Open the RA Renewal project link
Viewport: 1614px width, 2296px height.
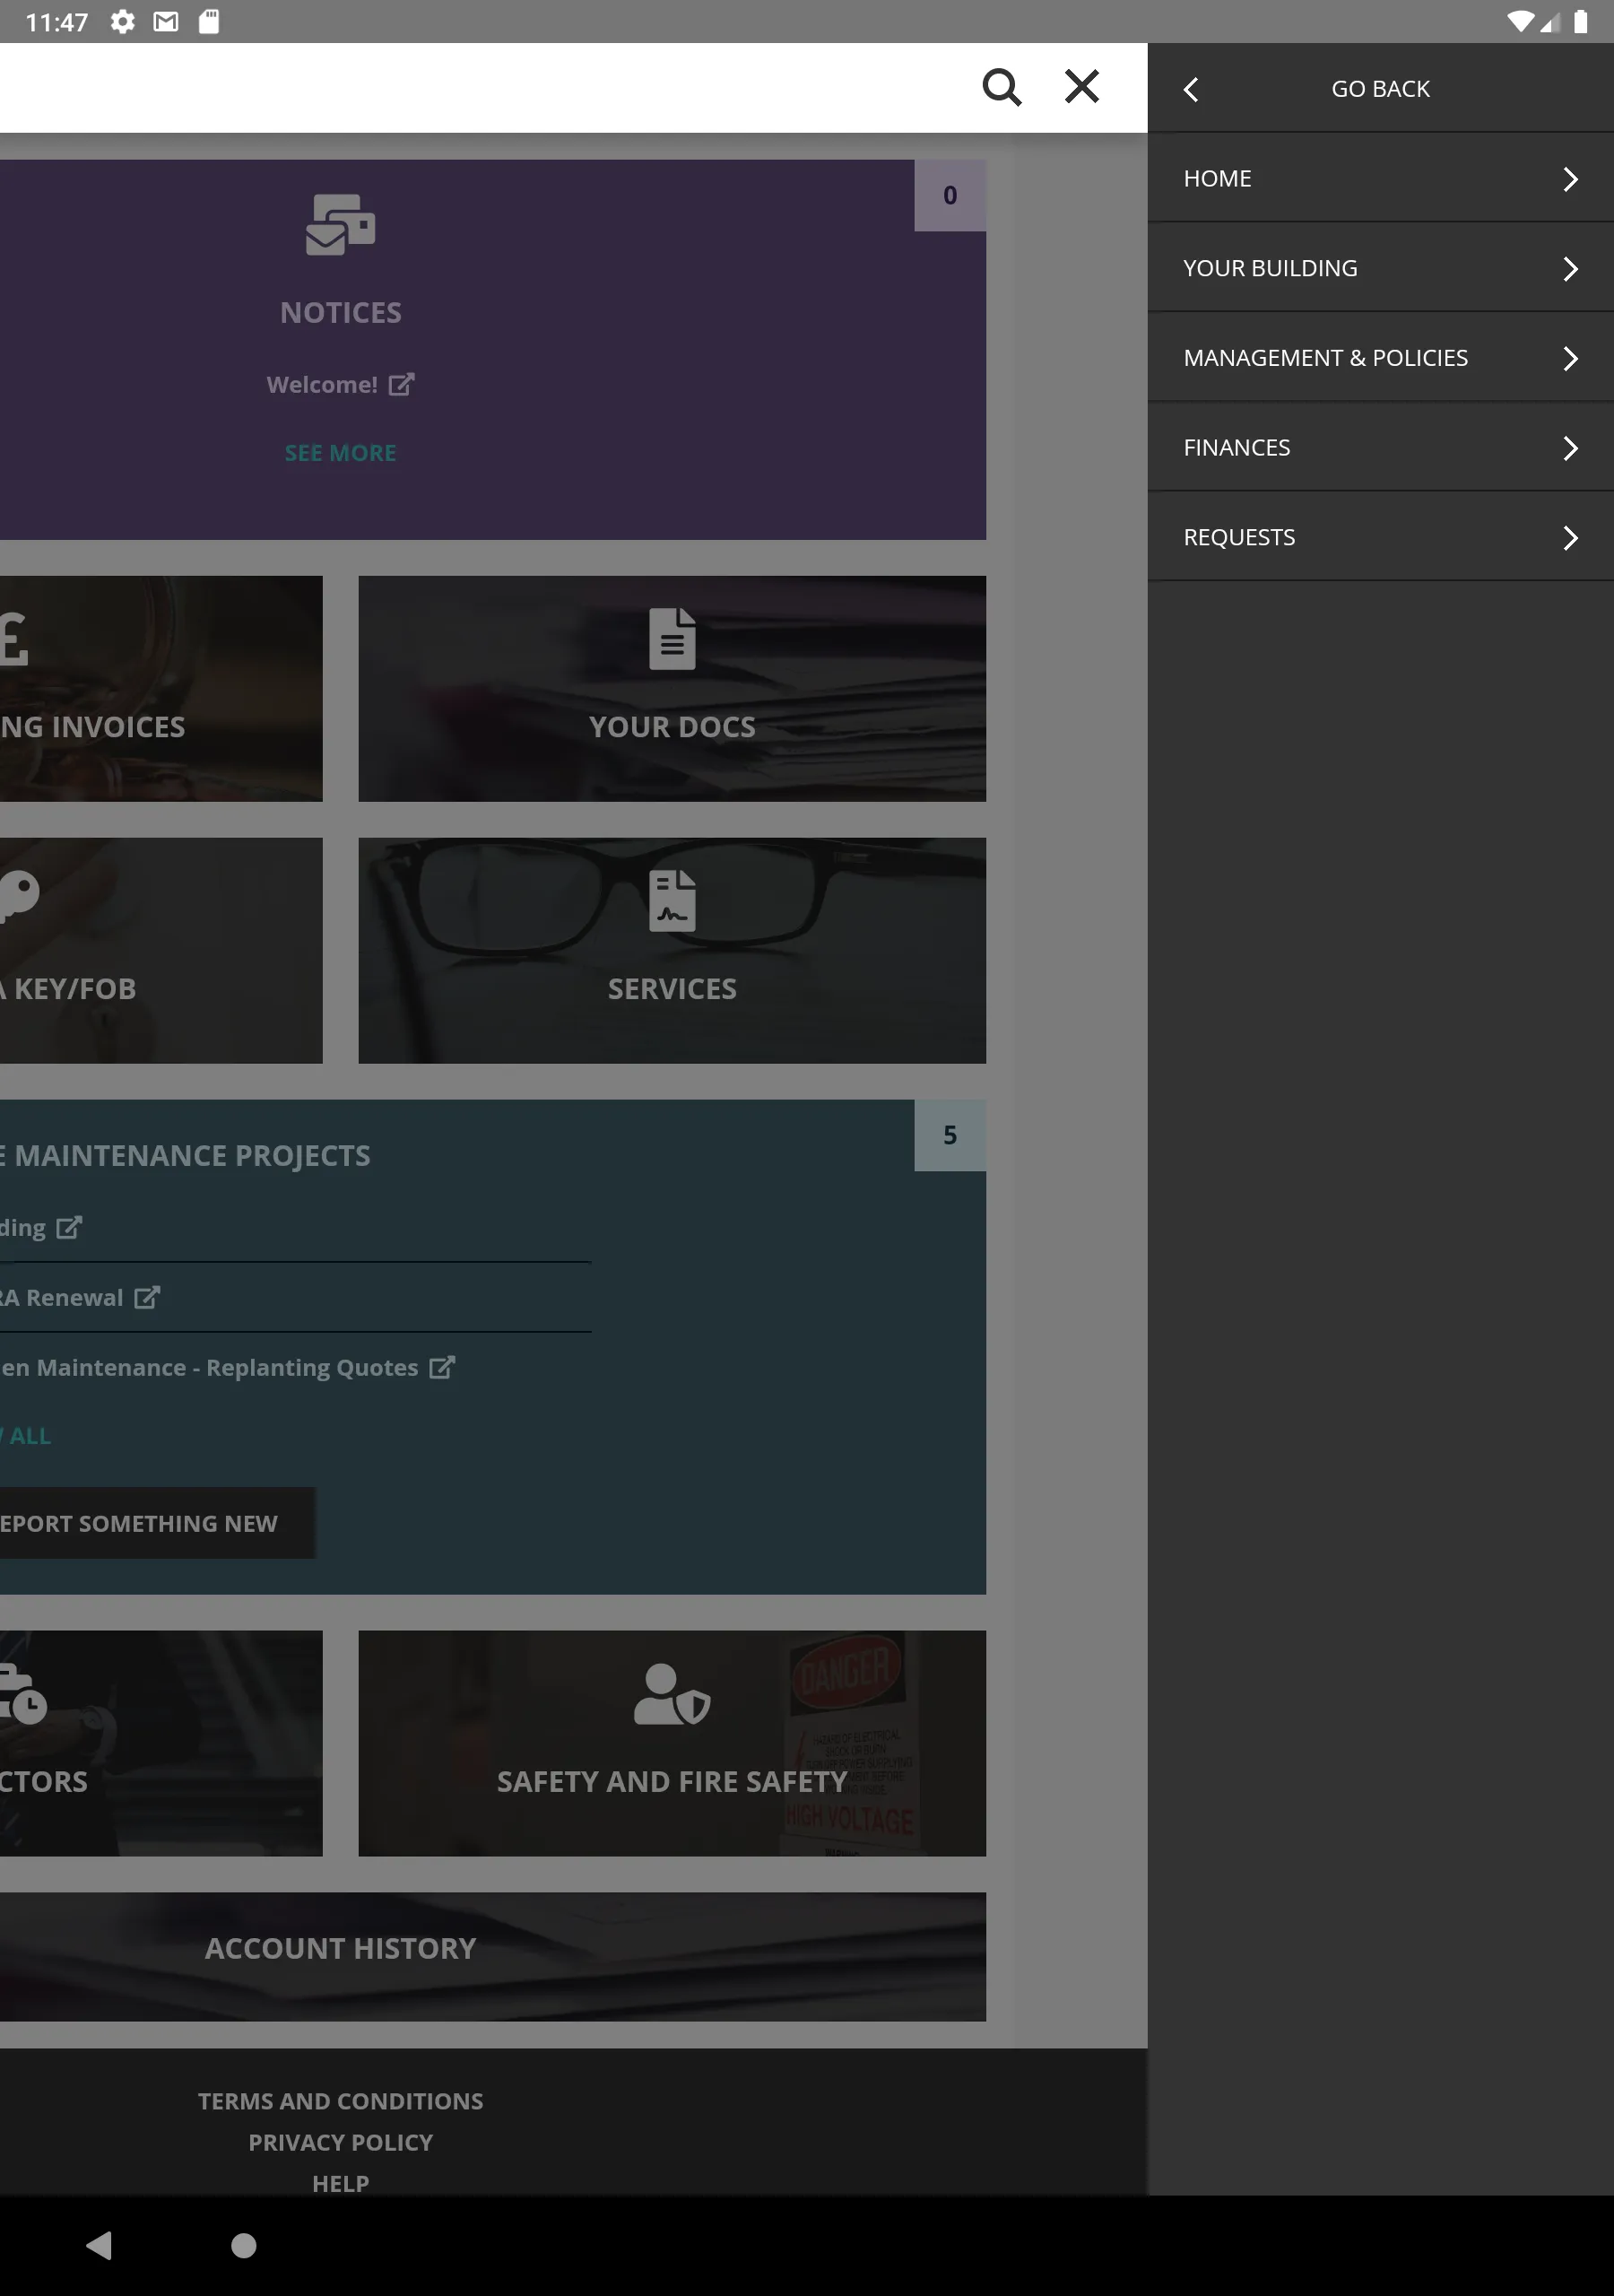[62, 1298]
